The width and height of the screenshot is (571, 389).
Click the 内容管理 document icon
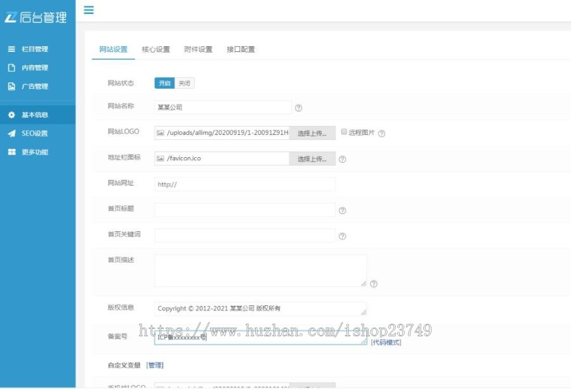pyautogui.click(x=11, y=68)
